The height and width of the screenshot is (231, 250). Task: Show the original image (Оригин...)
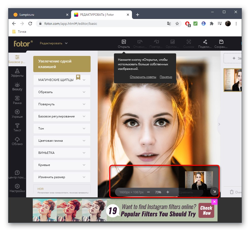coord(172,44)
